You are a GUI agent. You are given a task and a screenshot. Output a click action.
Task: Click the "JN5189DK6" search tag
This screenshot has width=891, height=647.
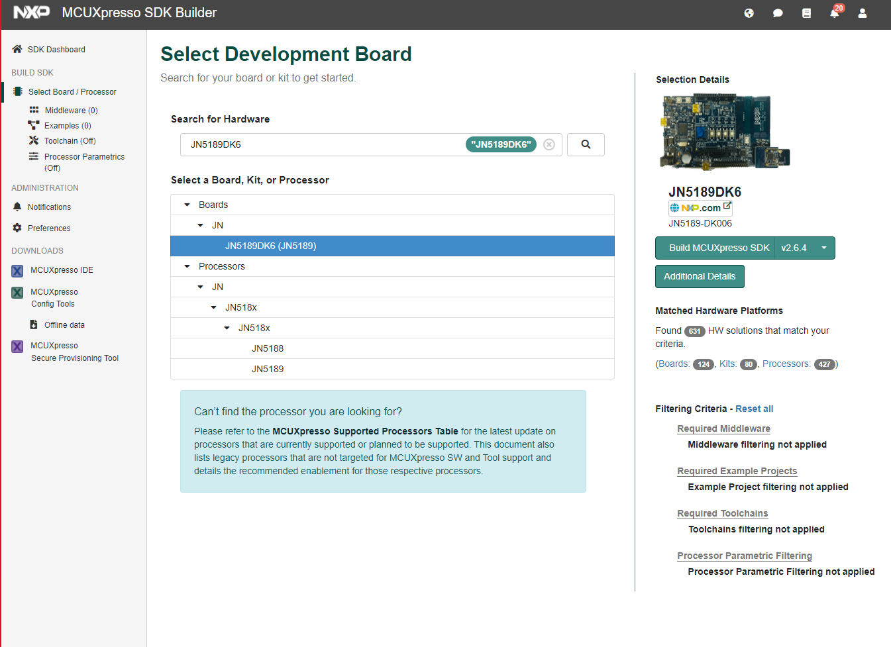(x=501, y=144)
